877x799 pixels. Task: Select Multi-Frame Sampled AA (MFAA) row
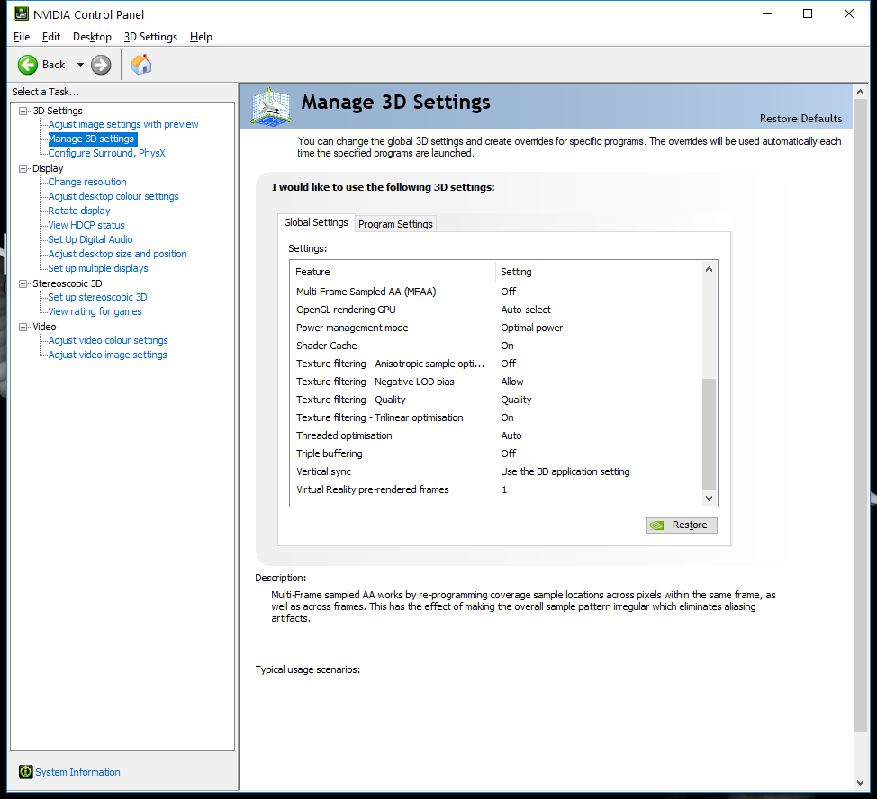point(495,292)
